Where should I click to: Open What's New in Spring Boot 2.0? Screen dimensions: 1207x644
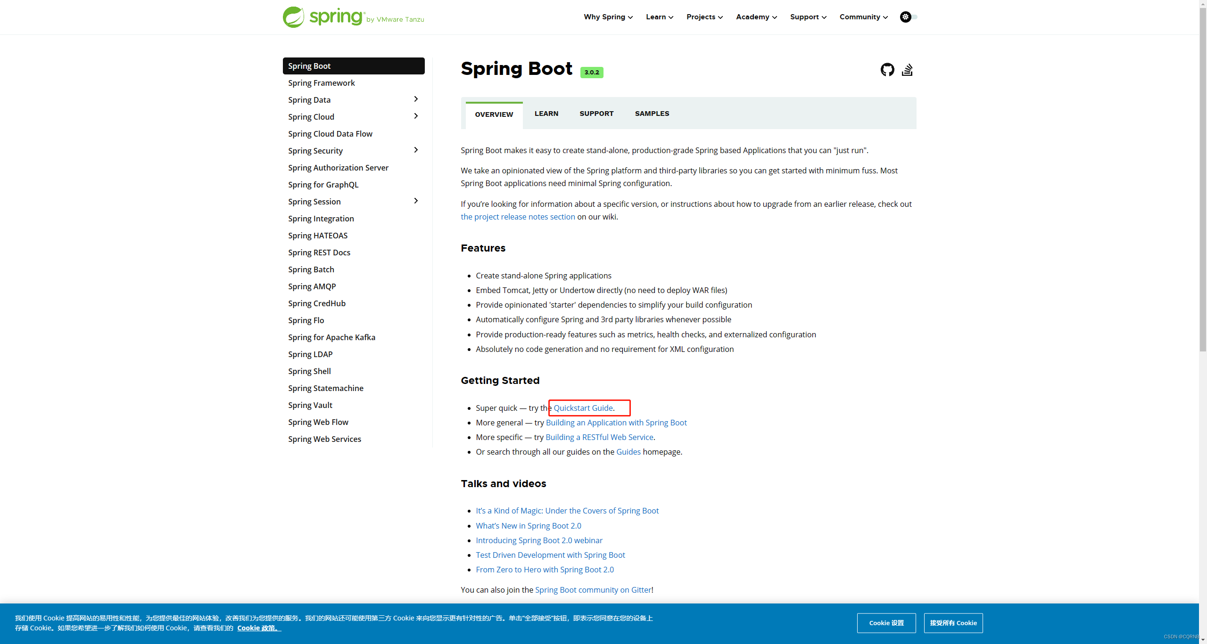click(x=529, y=526)
